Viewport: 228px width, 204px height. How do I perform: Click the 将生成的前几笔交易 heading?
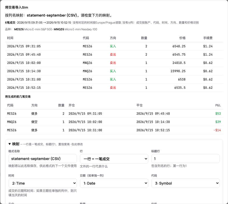tap(18, 97)
